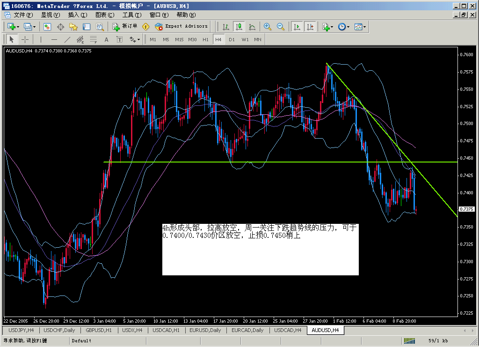
Task: Switch to EURUSD,Daily chart tab
Action: (205, 330)
